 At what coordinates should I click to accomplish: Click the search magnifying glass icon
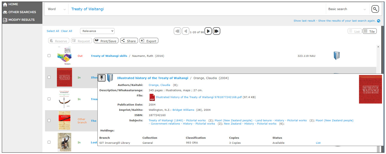(x=375, y=9)
